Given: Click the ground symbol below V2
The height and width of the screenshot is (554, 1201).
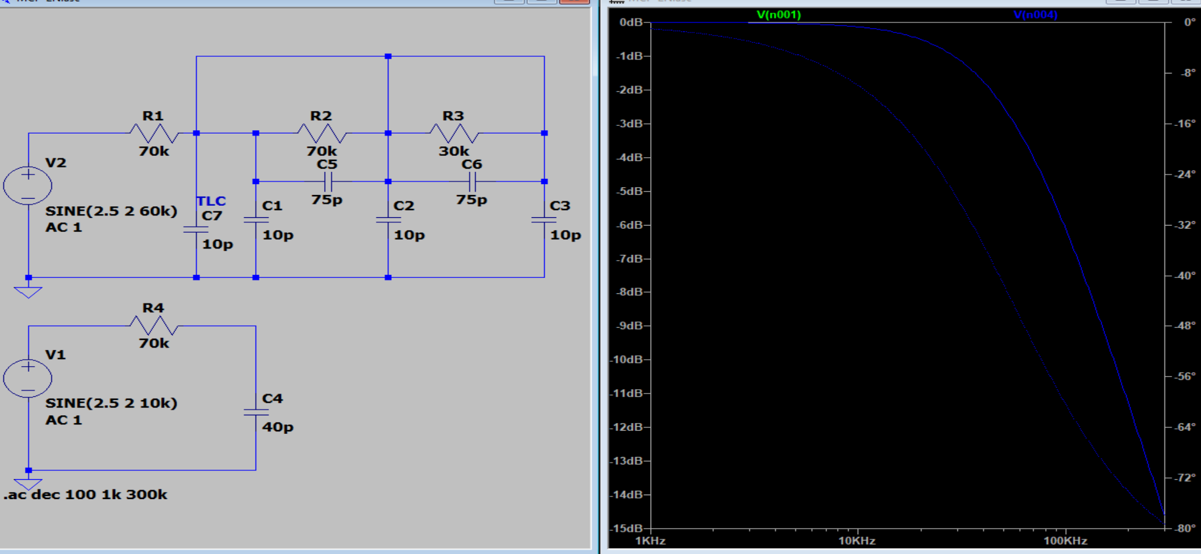Looking at the screenshot, I should (28, 292).
